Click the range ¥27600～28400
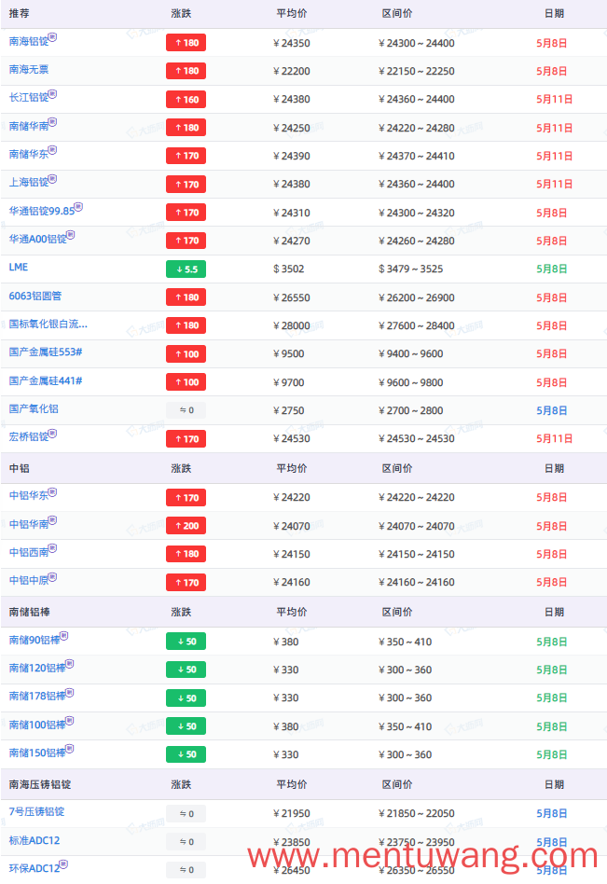This screenshot has height=884, width=607. coord(417,325)
